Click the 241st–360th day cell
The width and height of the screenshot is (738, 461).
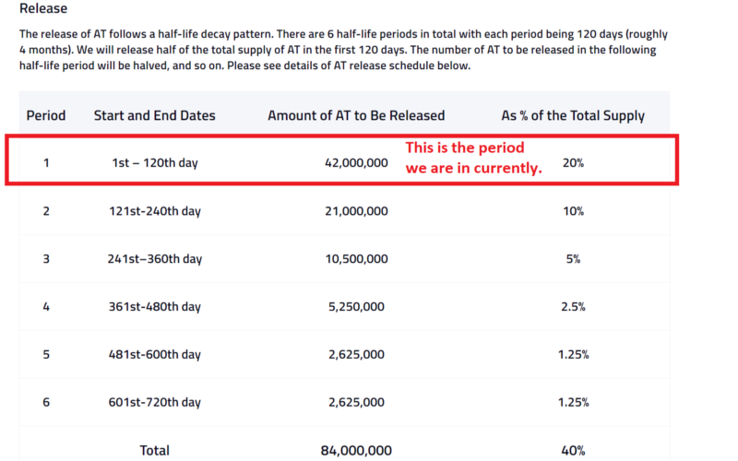pos(154,259)
